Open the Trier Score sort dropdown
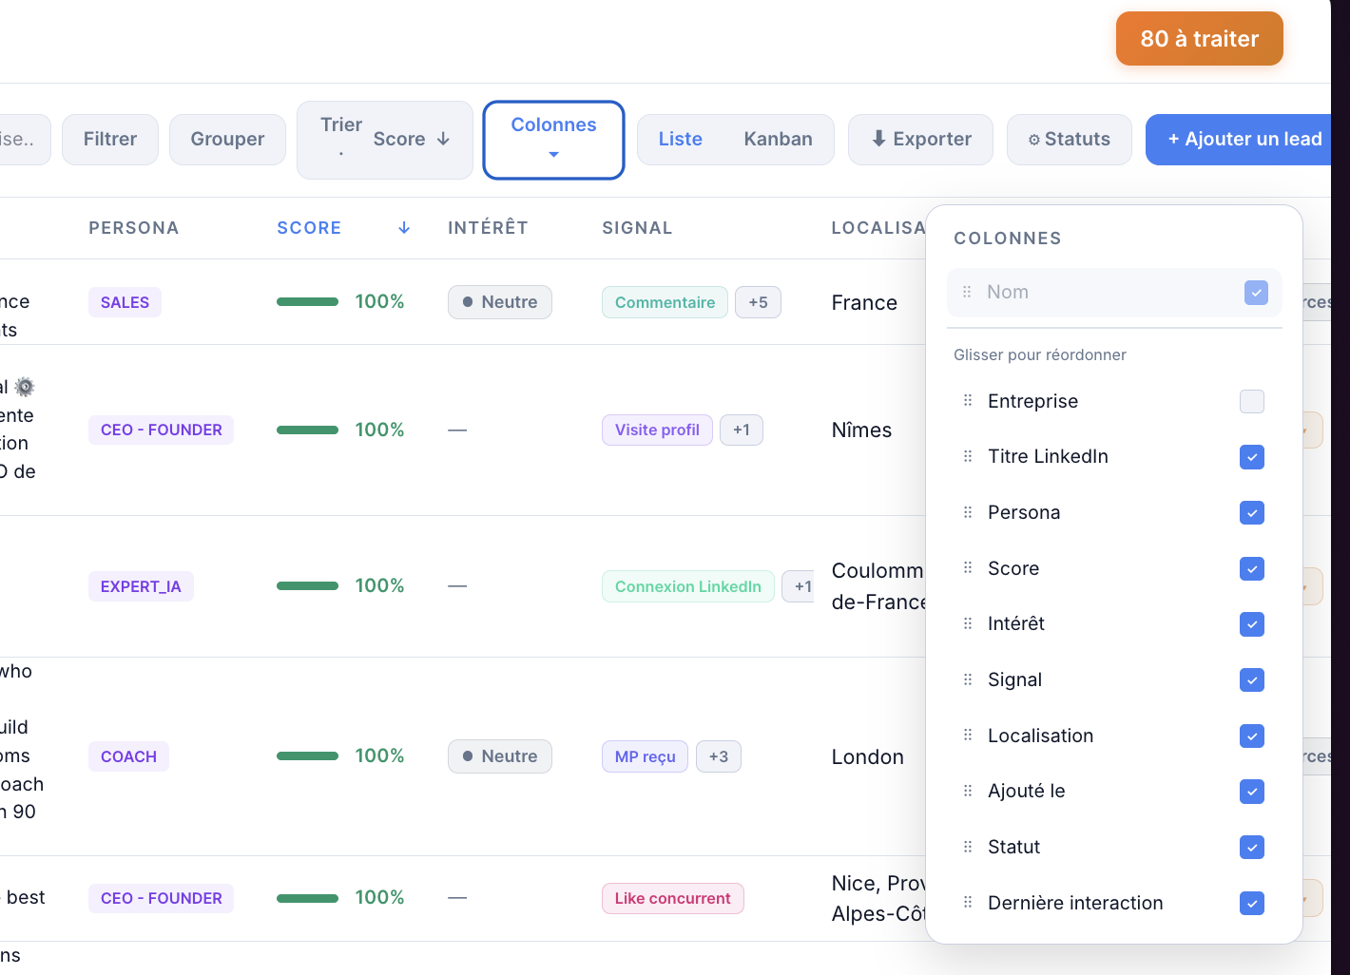Image resolution: width=1350 pixels, height=975 pixels. point(385,140)
